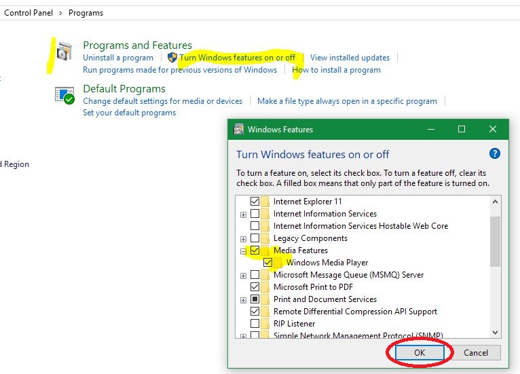Select the Windows Media Player row text
The height and width of the screenshot is (374, 520).
point(327,263)
